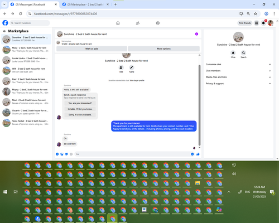Open a new browser tab
Image resolution: width=279 pixels, height=223 pixels.
[x=116, y=4]
